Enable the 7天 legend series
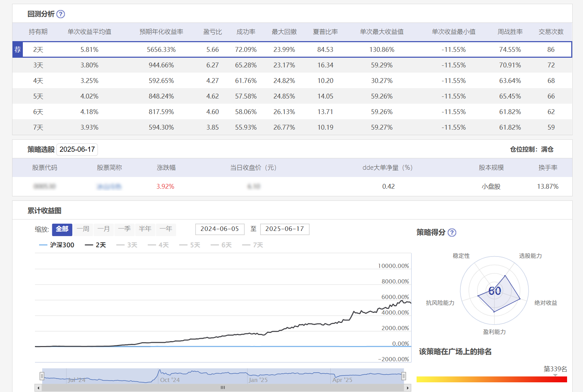This screenshot has height=392, width=583. click(x=253, y=245)
